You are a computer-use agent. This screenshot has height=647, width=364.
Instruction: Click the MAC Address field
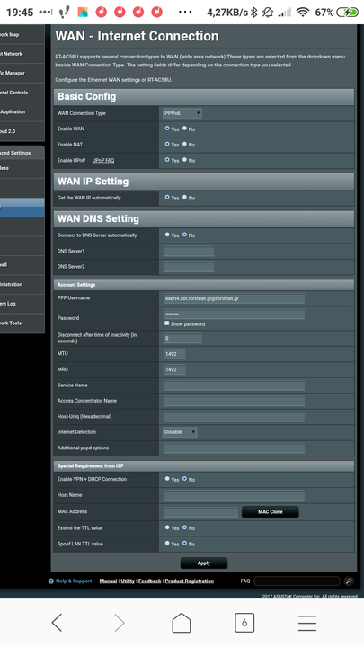[201, 512]
